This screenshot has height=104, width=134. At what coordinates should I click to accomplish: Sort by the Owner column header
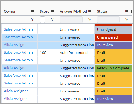click(10, 12)
